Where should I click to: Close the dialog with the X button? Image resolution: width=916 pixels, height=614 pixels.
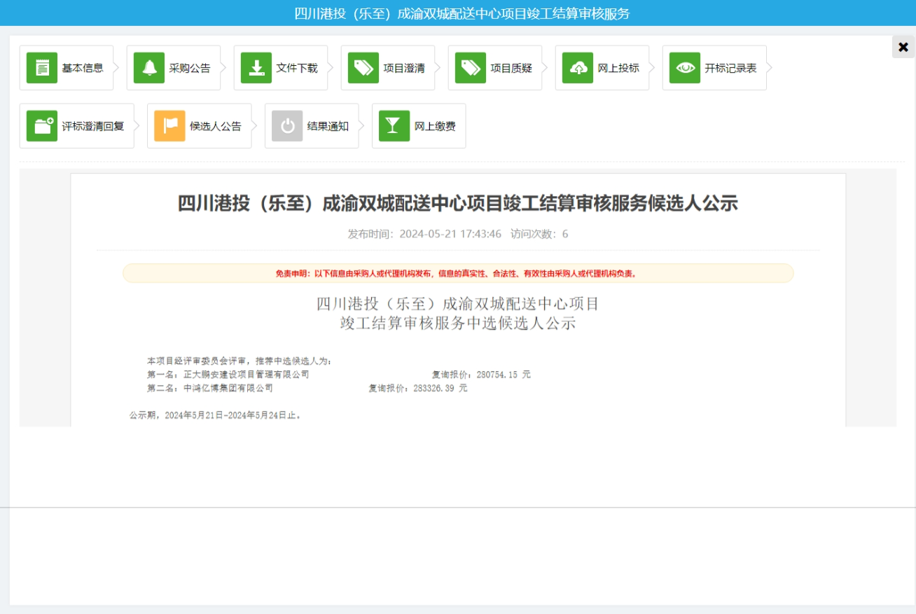pos(903,47)
